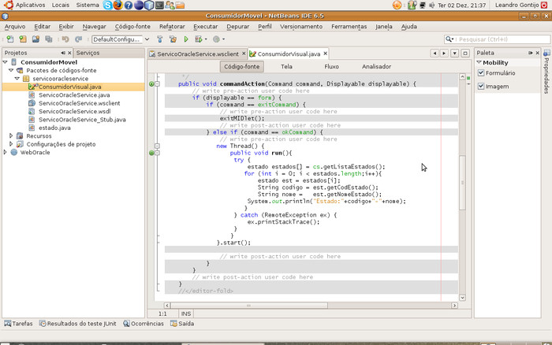Viewport: 552px width, 345px height.
Task: Open Resultados do teste JUnit panel
Action: [x=78, y=324]
